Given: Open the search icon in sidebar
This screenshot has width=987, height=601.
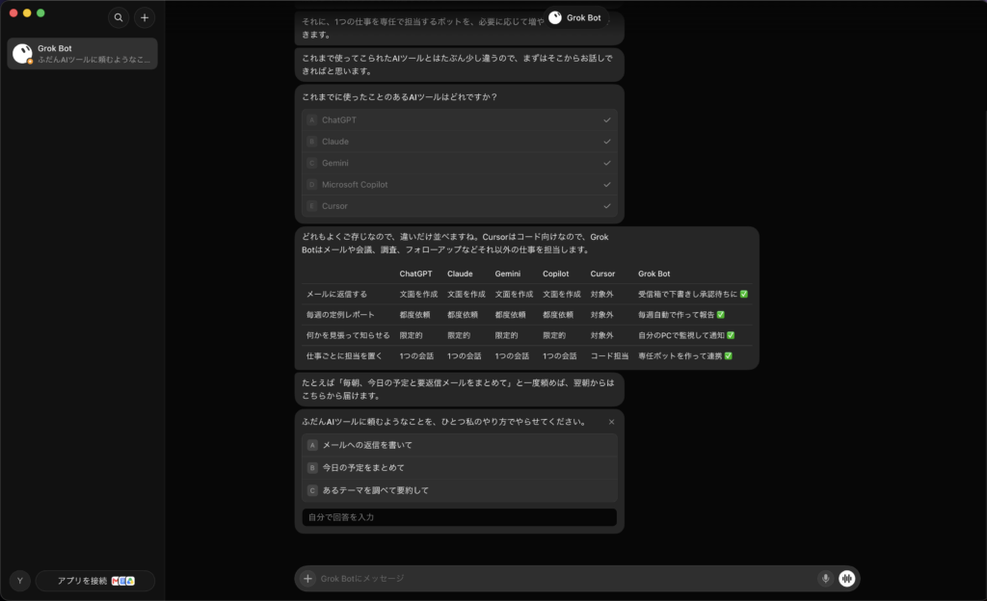Looking at the screenshot, I should click(x=119, y=17).
